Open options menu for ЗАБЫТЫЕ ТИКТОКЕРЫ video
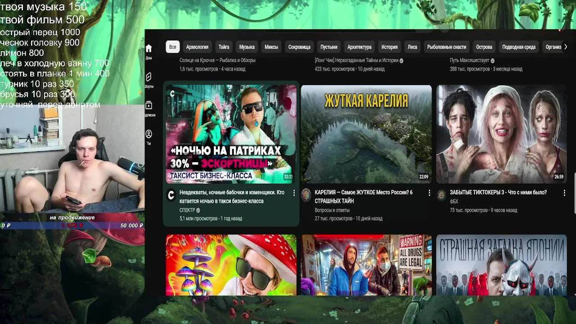 564,193
